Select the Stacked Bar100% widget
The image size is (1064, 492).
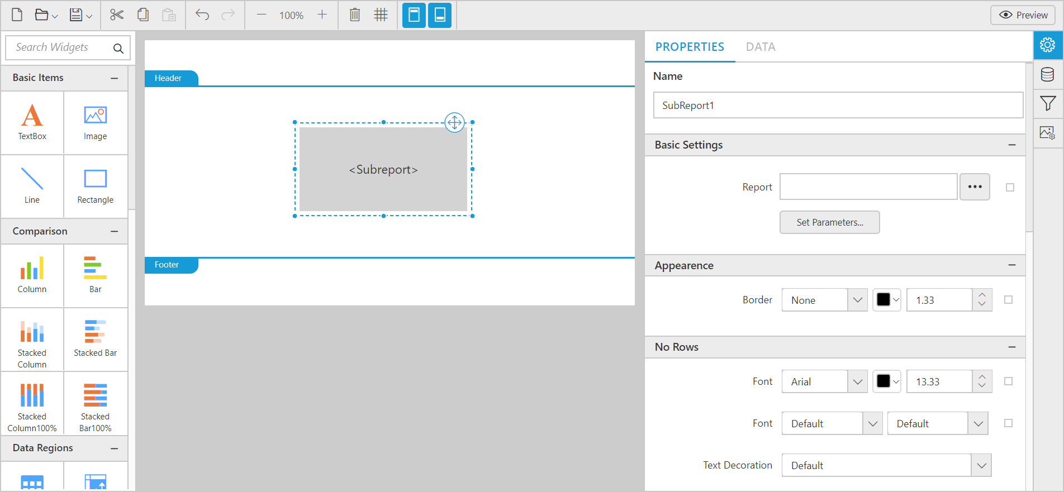pos(96,403)
